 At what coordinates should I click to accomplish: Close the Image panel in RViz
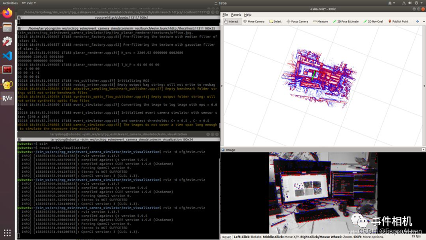click(x=423, y=150)
